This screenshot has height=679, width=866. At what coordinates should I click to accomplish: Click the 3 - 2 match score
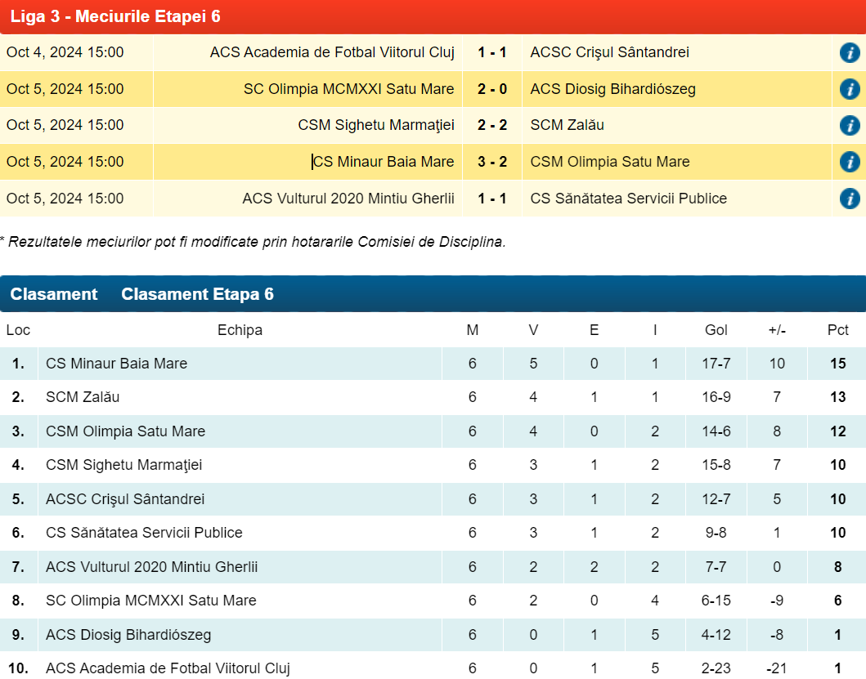pyautogui.click(x=492, y=162)
